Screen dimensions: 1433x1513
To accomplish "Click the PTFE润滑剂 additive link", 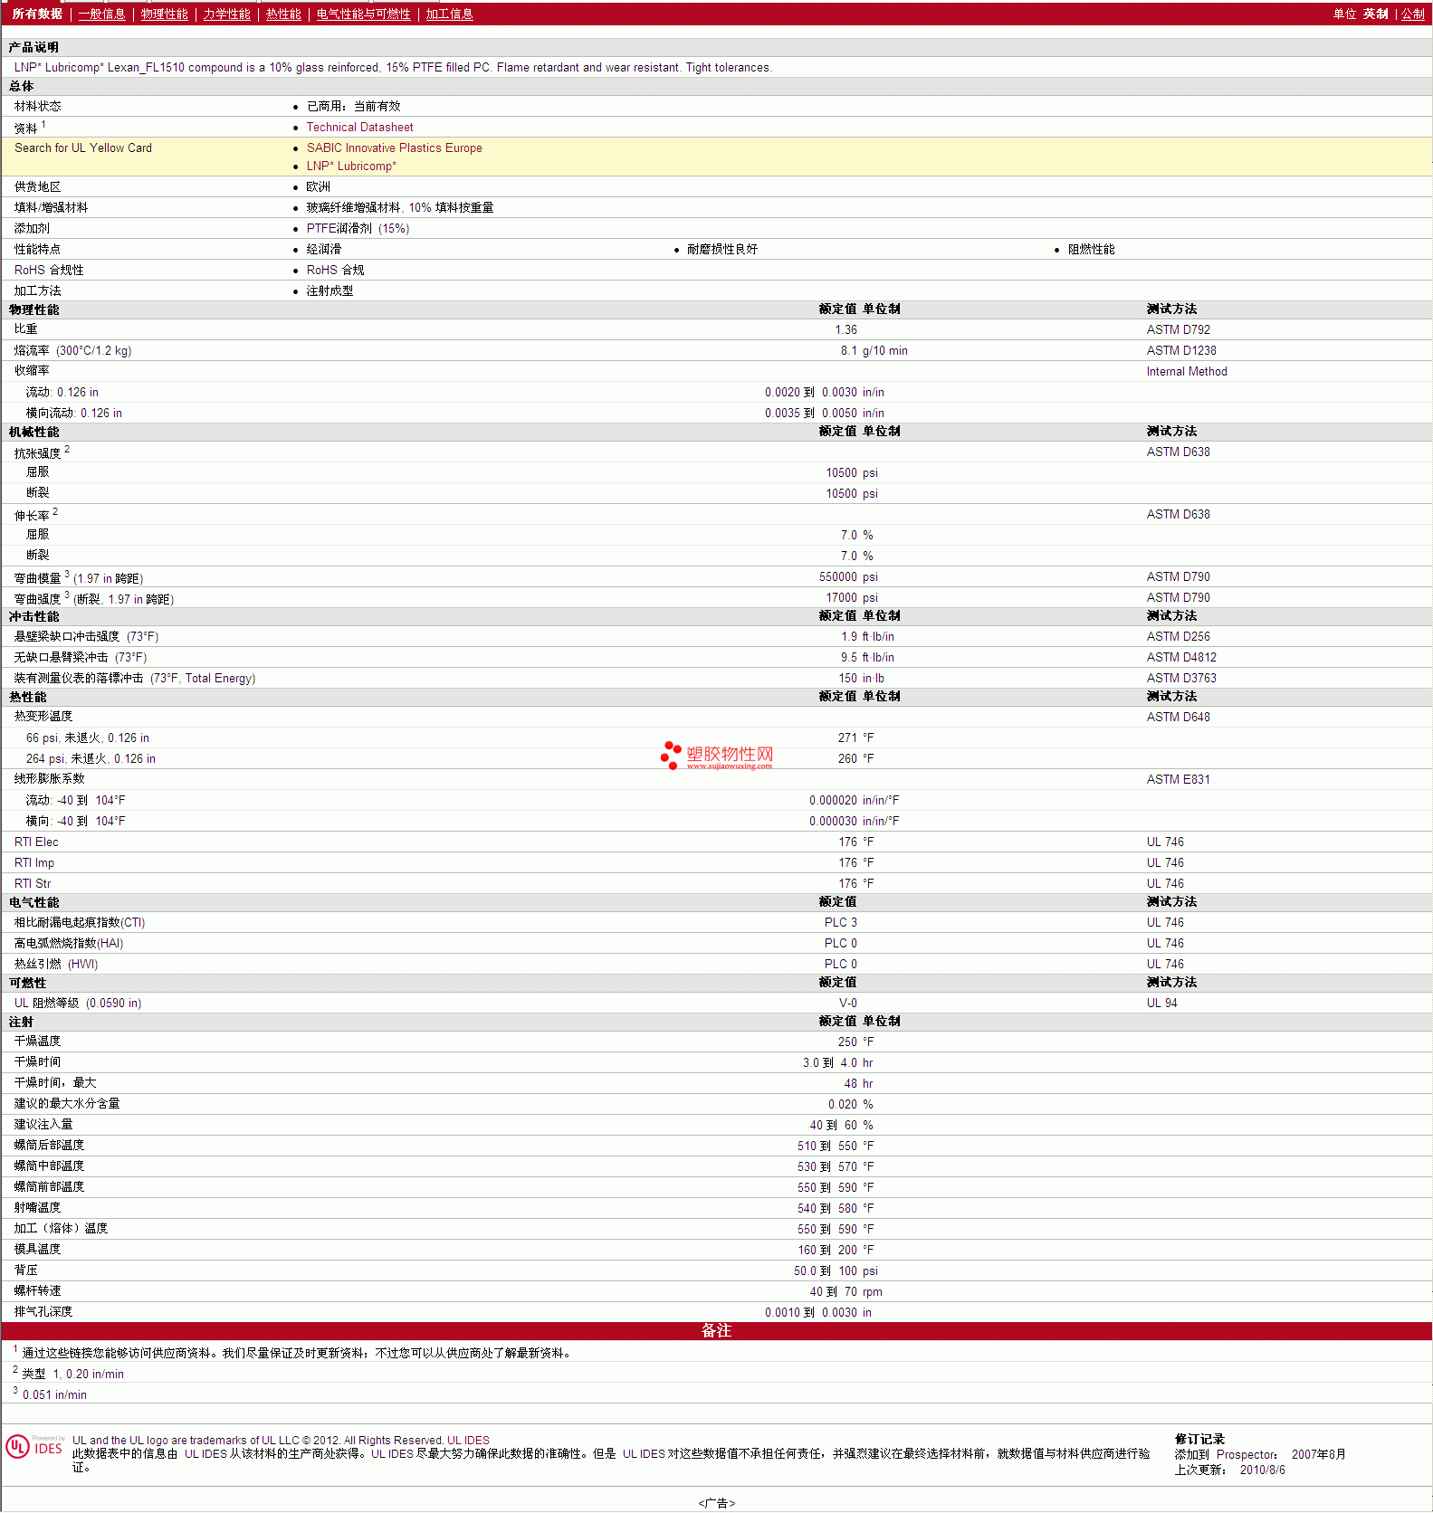I will point(358,229).
